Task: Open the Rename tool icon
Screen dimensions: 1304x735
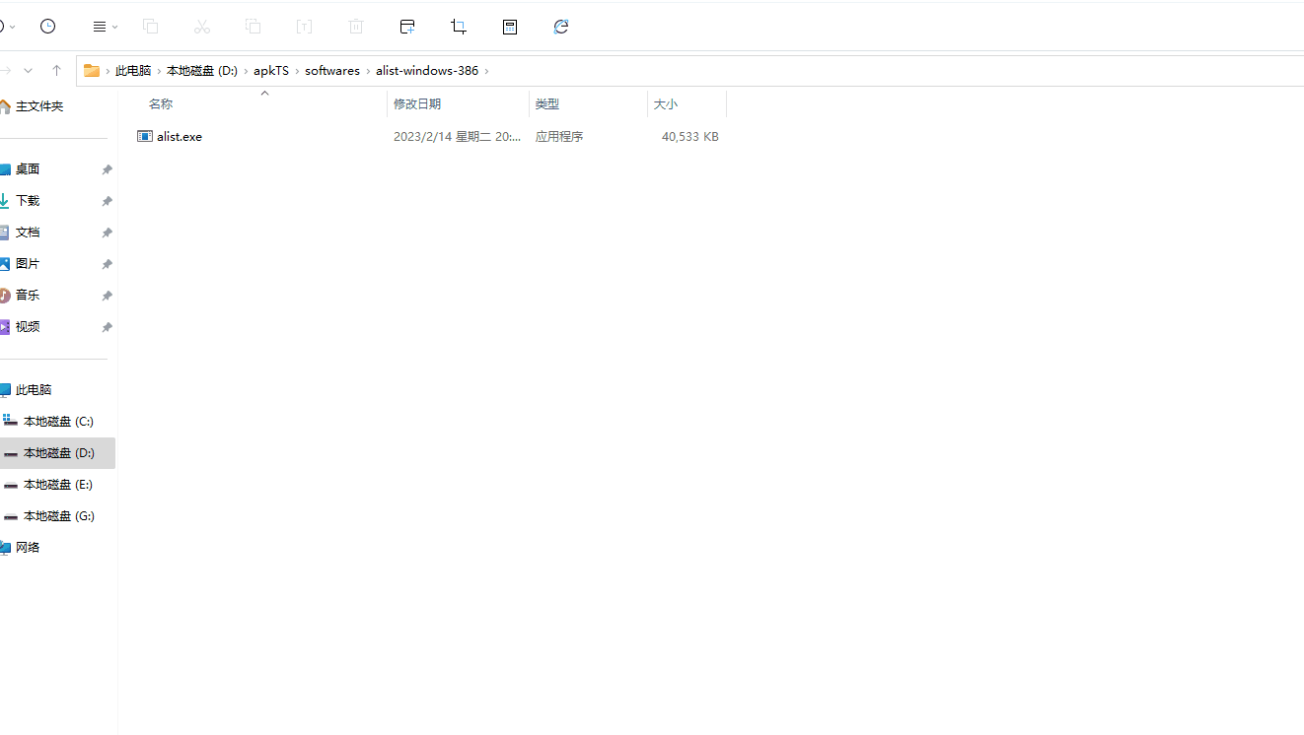Action: click(x=305, y=27)
